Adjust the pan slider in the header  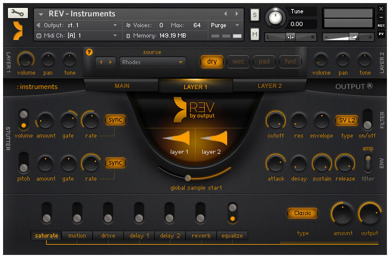pyautogui.click(x=290, y=37)
